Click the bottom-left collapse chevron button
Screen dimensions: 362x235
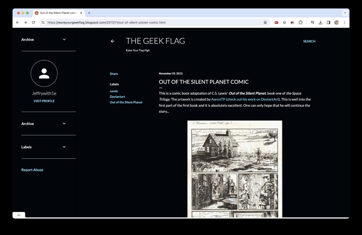(x=19, y=215)
